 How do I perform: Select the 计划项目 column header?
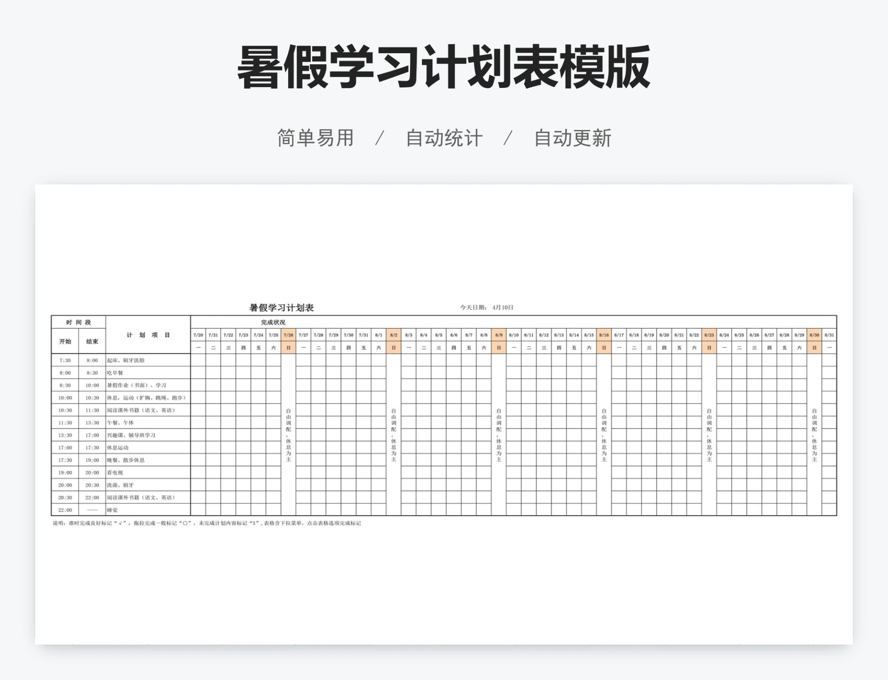point(147,336)
